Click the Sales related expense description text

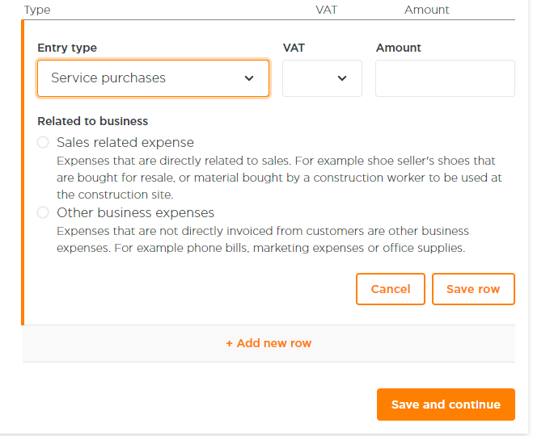tap(279, 178)
